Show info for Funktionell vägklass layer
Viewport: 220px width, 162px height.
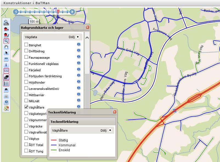click(79, 63)
